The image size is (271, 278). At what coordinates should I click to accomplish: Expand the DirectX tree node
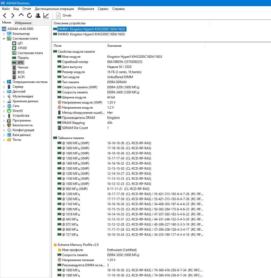click(x=4, y=111)
